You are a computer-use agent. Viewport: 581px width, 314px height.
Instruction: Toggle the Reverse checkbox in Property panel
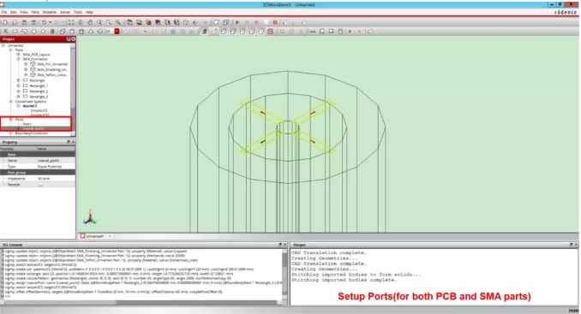pyautogui.click(x=41, y=185)
